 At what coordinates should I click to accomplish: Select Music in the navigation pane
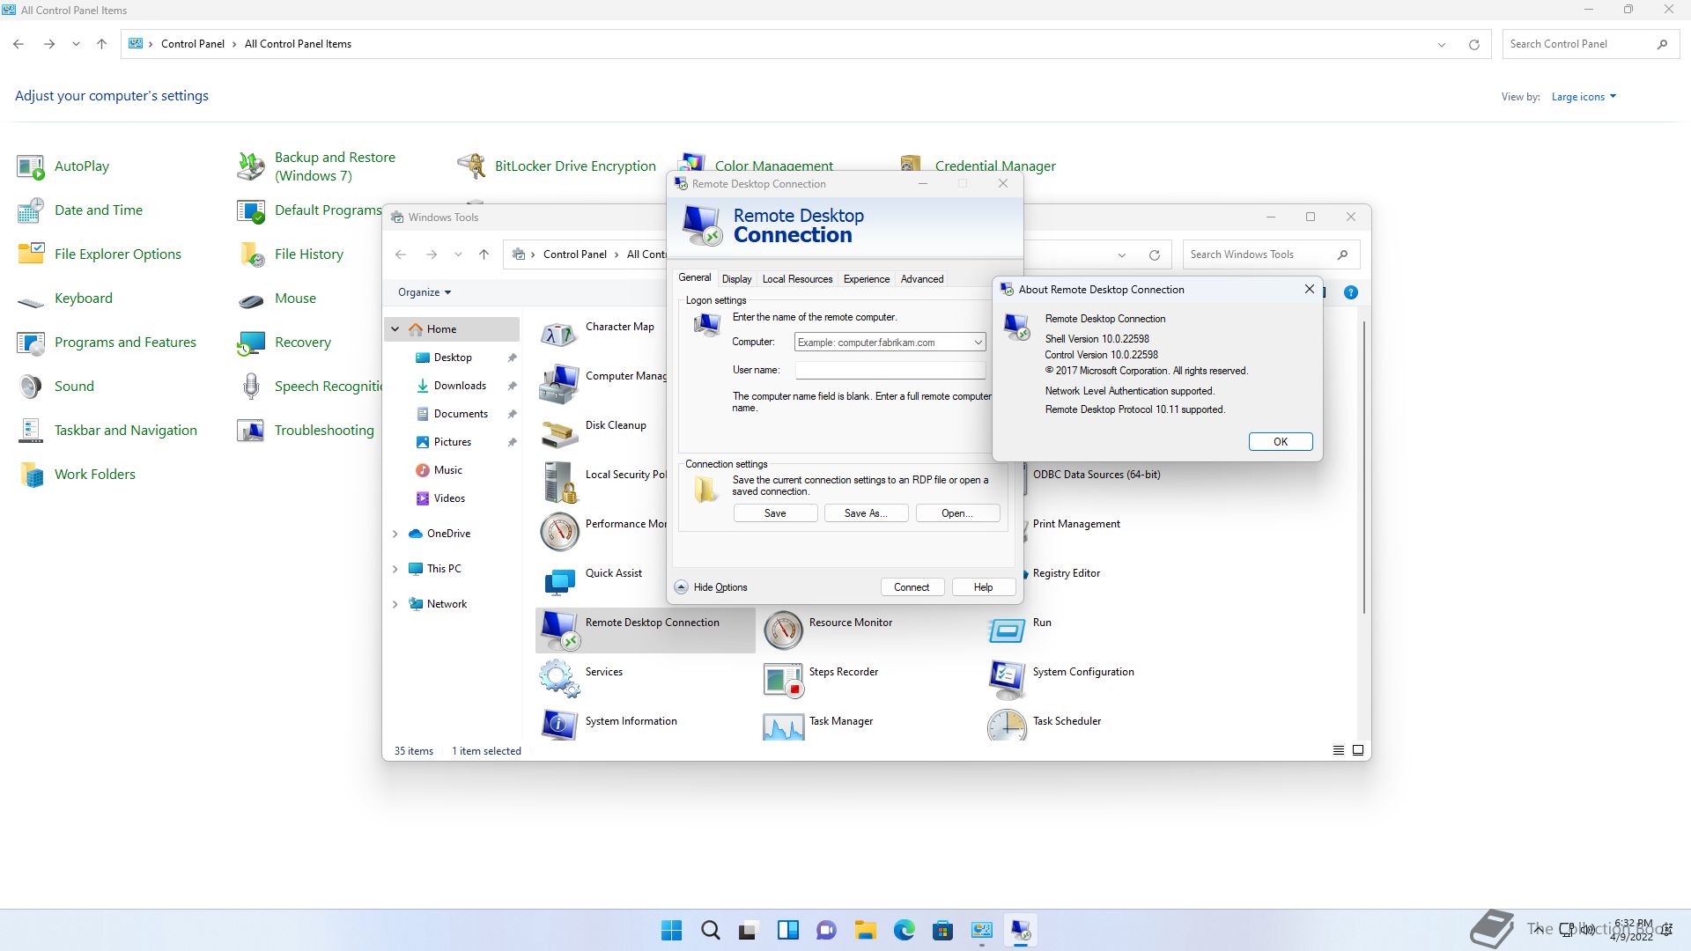(x=447, y=470)
